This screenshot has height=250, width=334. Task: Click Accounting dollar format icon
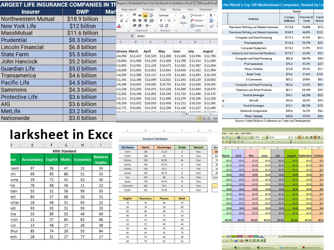pyautogui.click(x=161, y=20)
